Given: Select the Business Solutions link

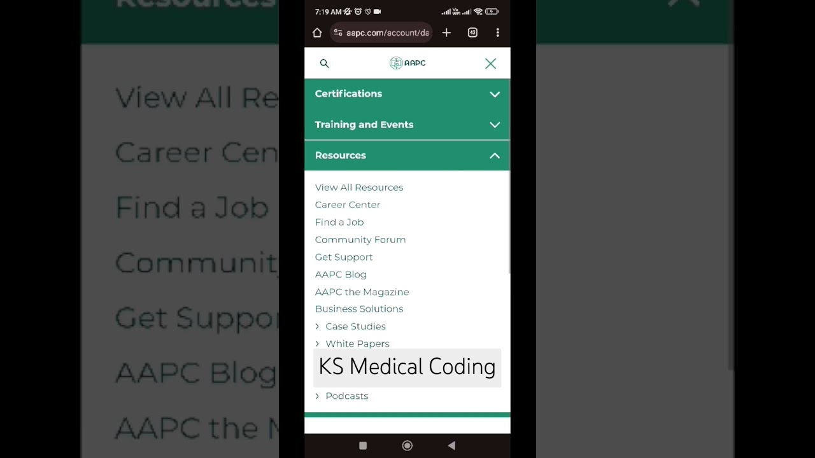Looking at the screenshot, I should coord(359,309).
